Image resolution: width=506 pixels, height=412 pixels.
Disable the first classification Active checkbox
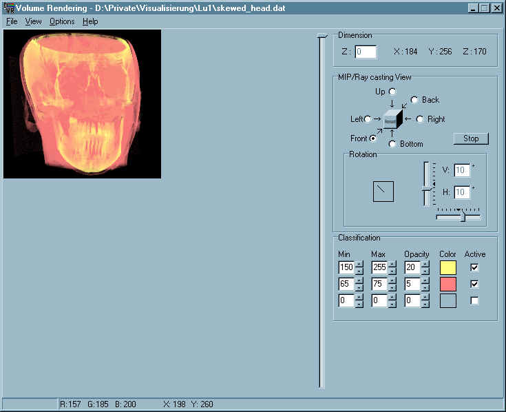(x=474, y=267)
